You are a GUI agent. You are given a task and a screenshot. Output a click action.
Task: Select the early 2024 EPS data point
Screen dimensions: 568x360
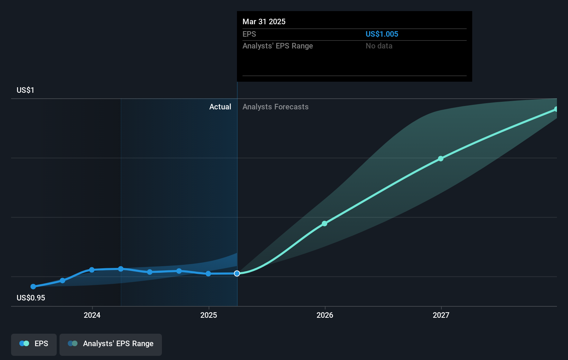[x=92, y=270]
